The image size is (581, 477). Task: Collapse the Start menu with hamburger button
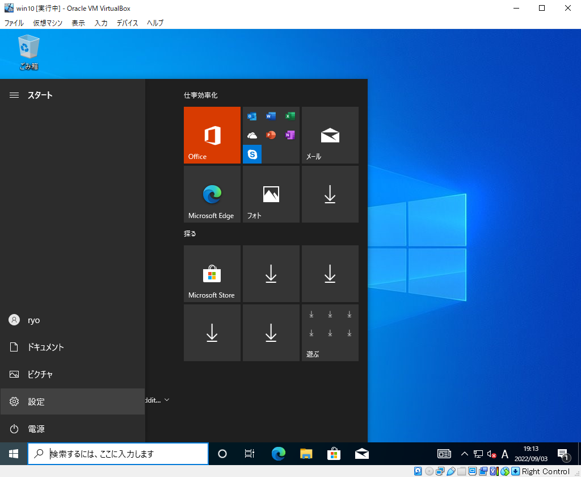tap(14, 95)
